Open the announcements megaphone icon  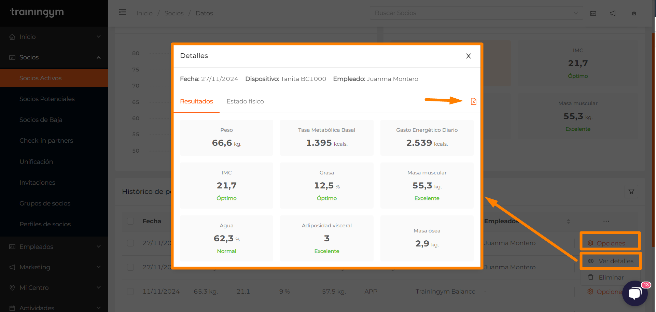[x=613, y=13]
